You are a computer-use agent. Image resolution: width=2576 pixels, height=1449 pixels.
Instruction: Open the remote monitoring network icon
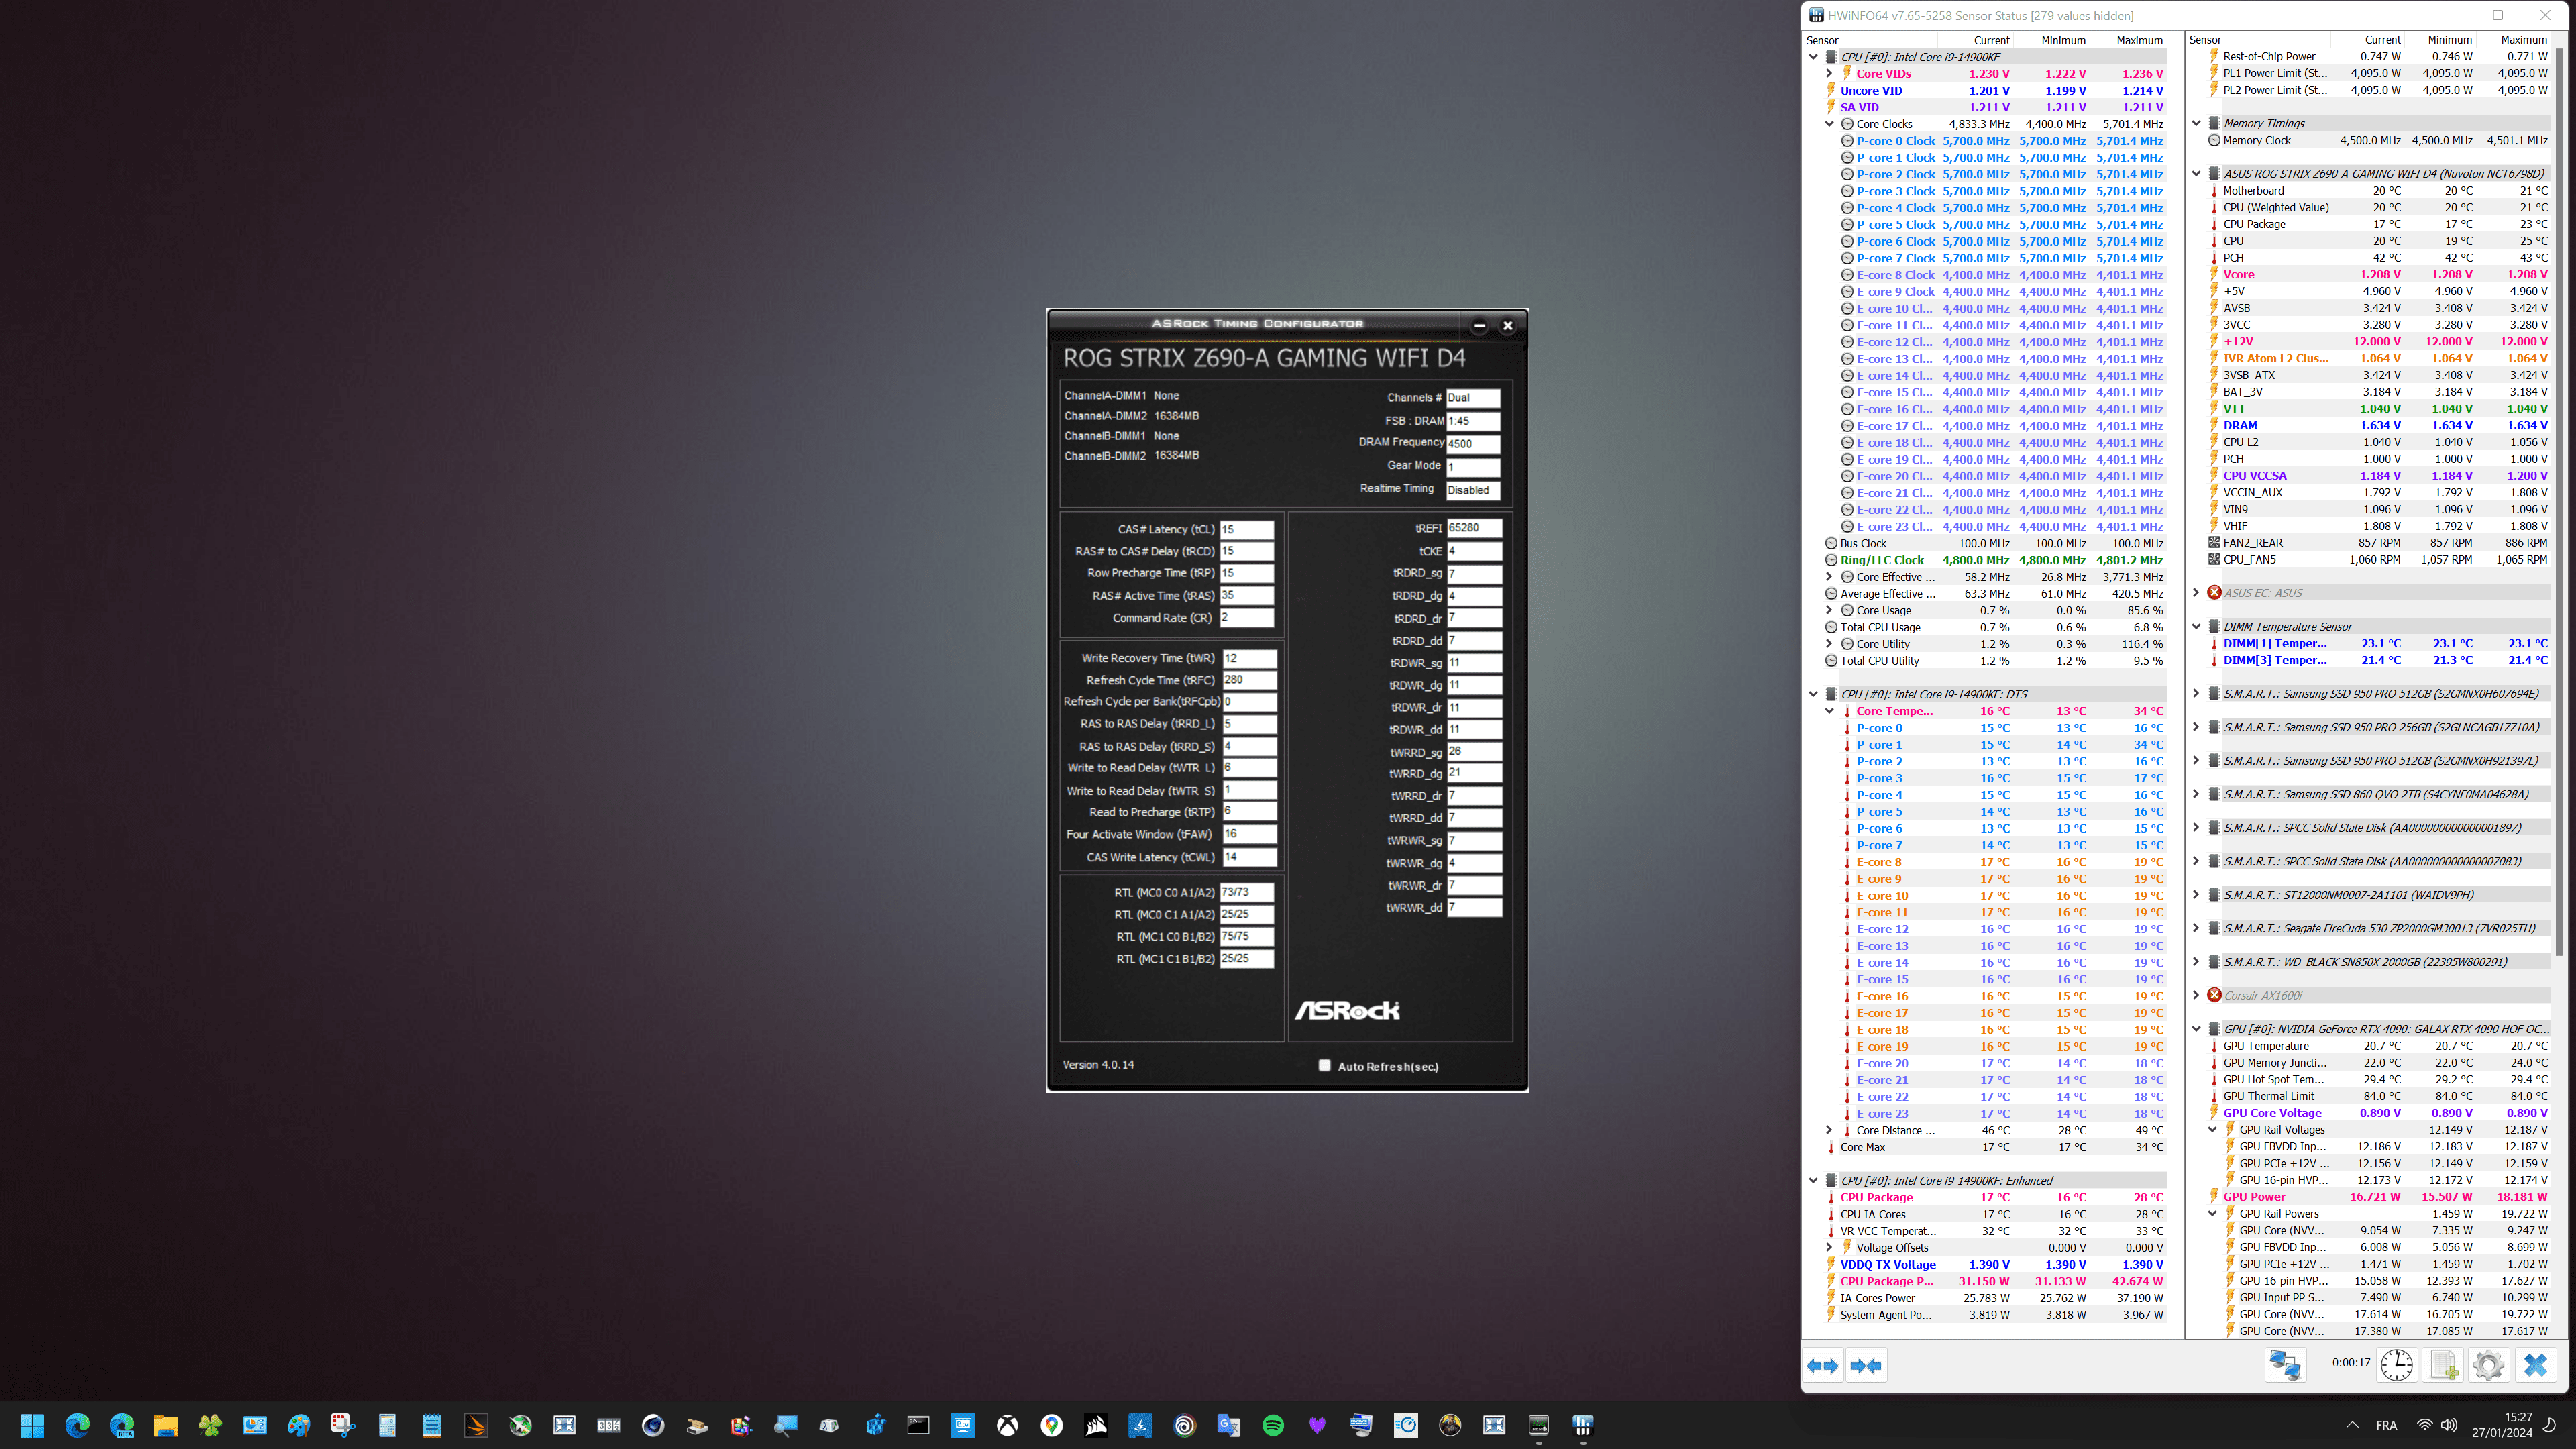coord(2285,1364)
